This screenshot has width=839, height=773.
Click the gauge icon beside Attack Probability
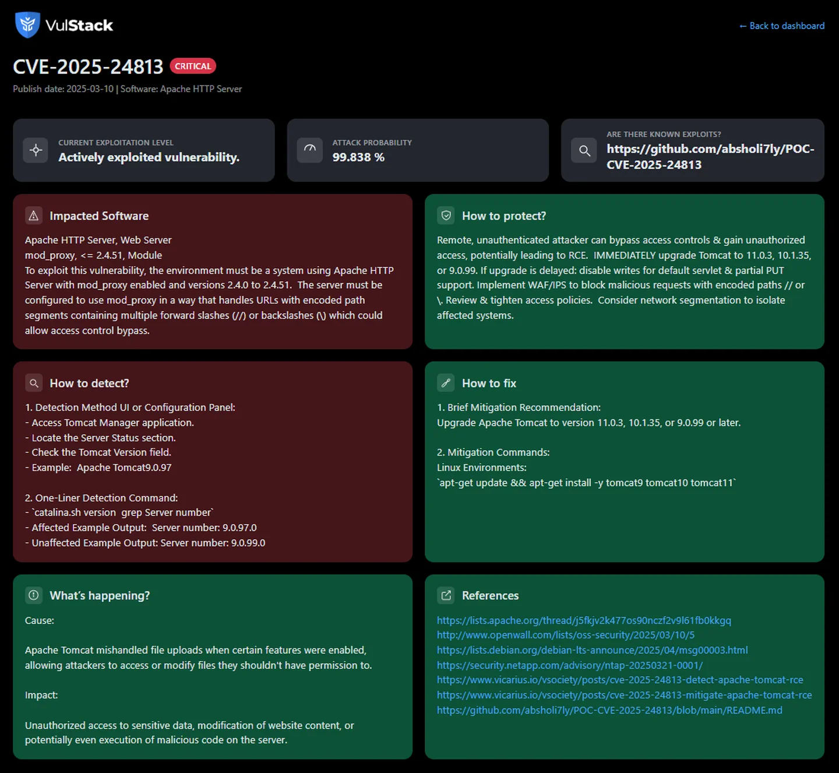pyautogui.click(x=310, y=150)
